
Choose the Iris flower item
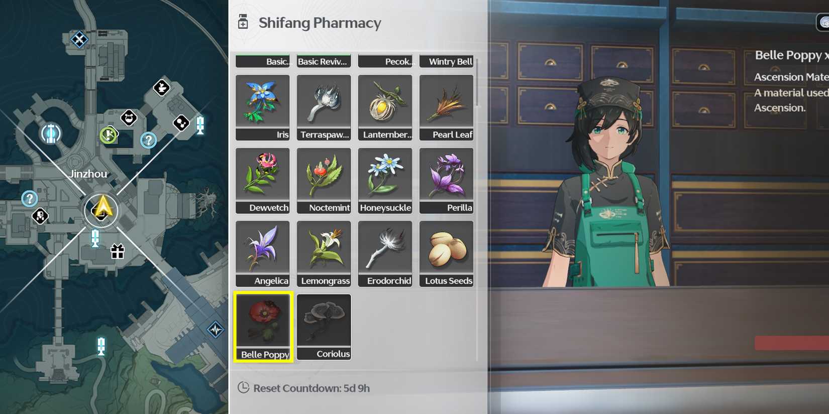262,107
